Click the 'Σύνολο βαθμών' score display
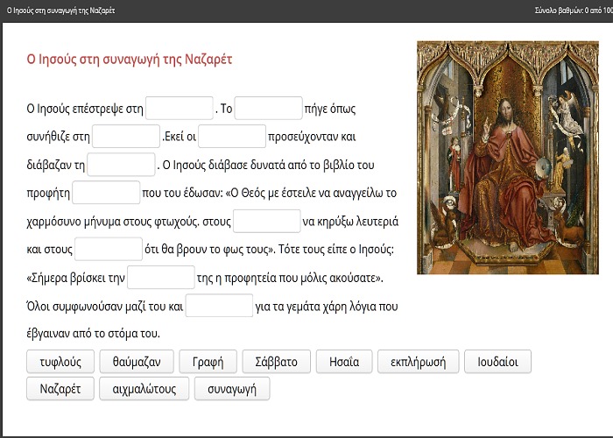 point(574,11)
